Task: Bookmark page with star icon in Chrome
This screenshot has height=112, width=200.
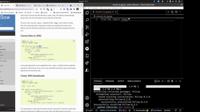Action: [37, 9]
